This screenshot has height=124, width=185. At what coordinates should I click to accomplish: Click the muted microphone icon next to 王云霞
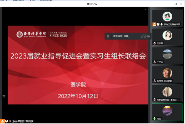point(155,43)
